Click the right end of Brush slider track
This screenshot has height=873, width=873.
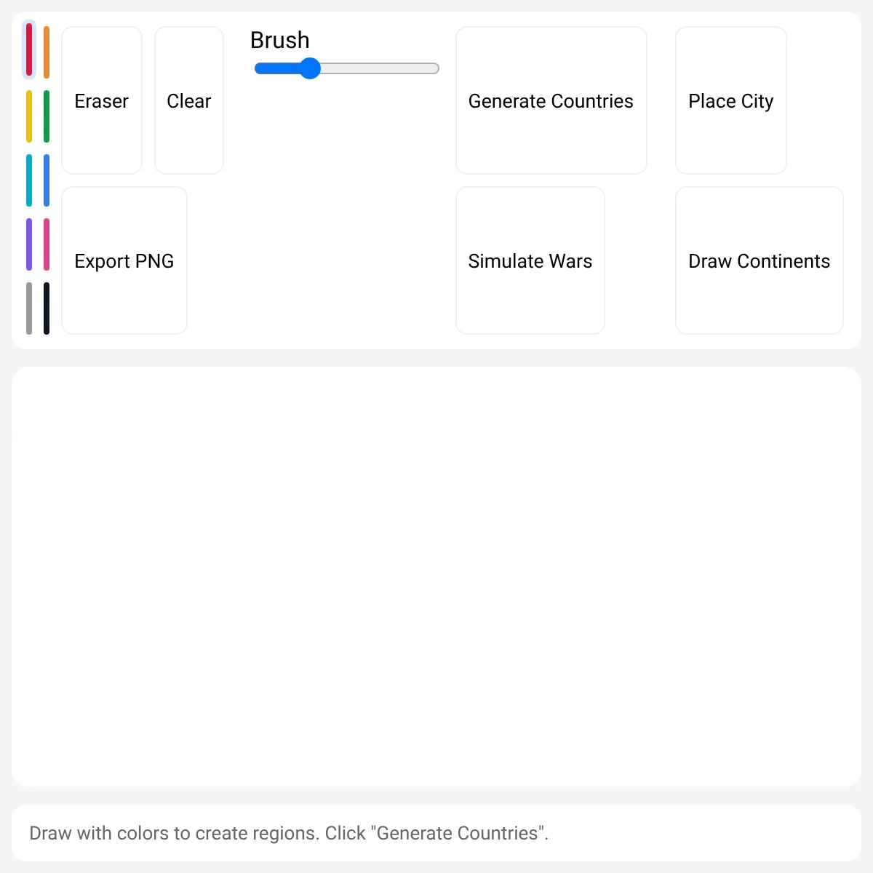(x=435, y=68)
